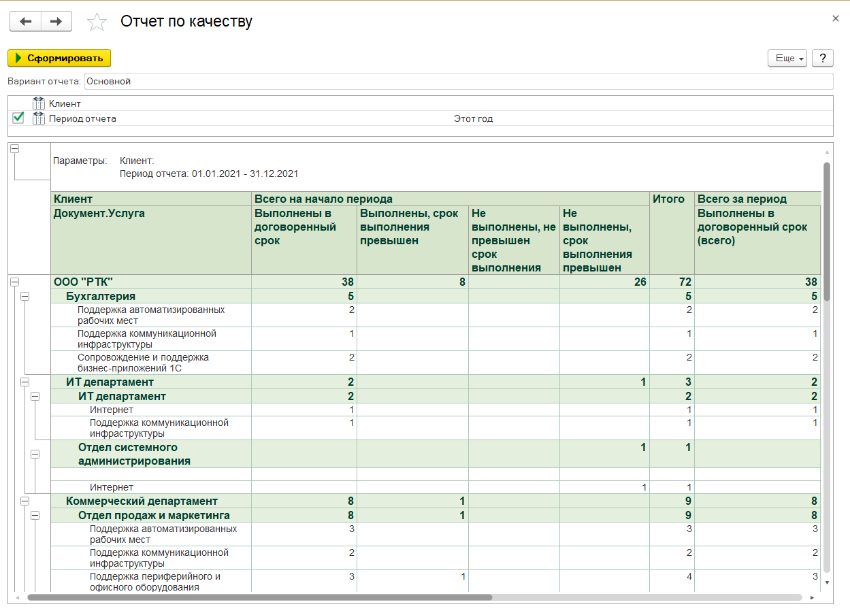Screen dimensions: 850x613
Task: Click the Всего за период header
Action: click(x=757, y=199)
